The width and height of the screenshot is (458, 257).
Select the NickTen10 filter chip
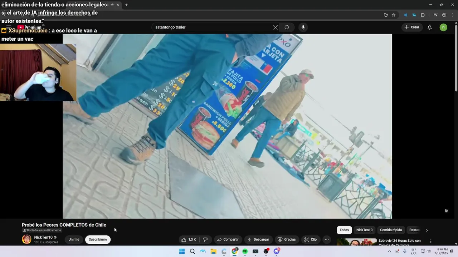(x=364, y=230)
